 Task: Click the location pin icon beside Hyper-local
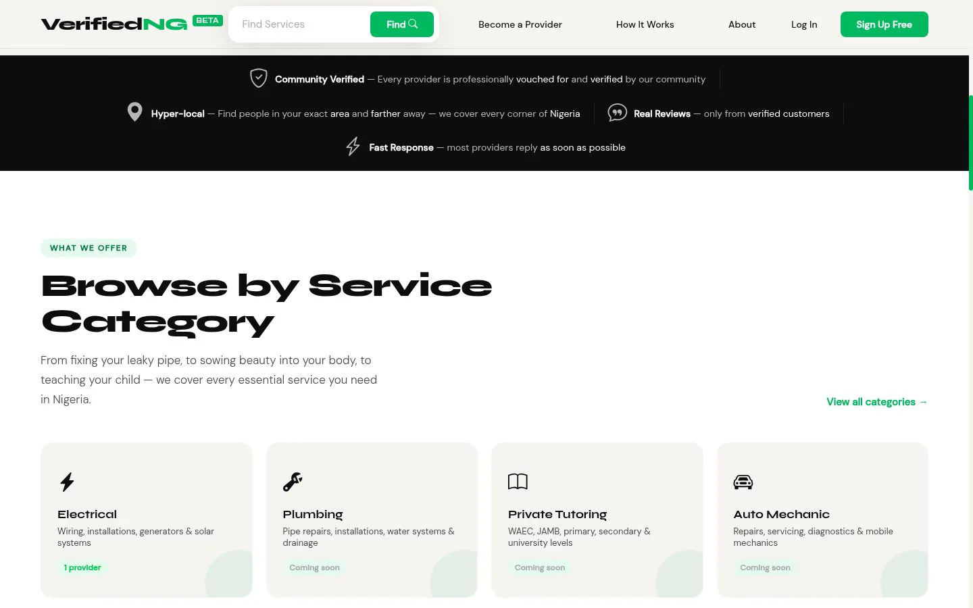tap(135, 112)
